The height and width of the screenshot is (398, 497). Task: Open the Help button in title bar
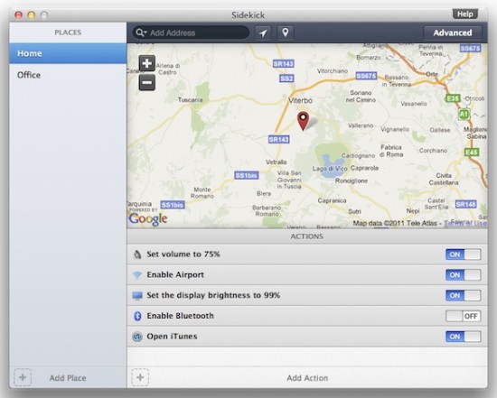(x=465, y=14)
